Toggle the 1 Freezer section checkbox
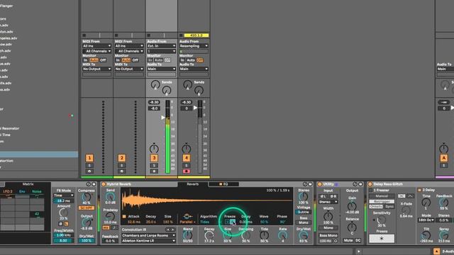454x255 pixels. pos(370,191)
